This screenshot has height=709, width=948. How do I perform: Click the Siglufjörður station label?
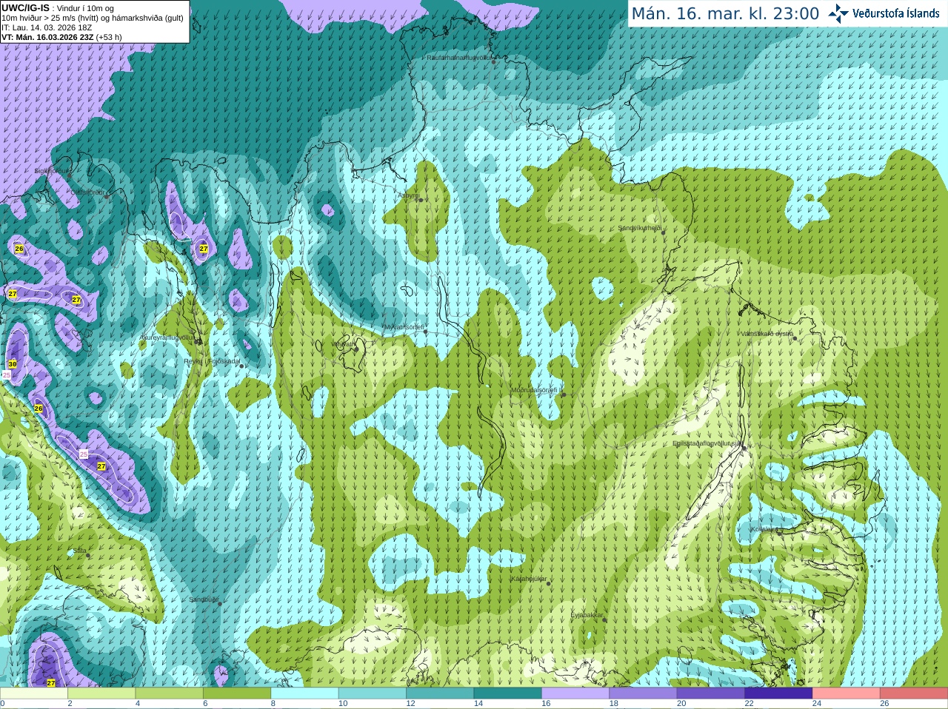(x=52, y=171)
